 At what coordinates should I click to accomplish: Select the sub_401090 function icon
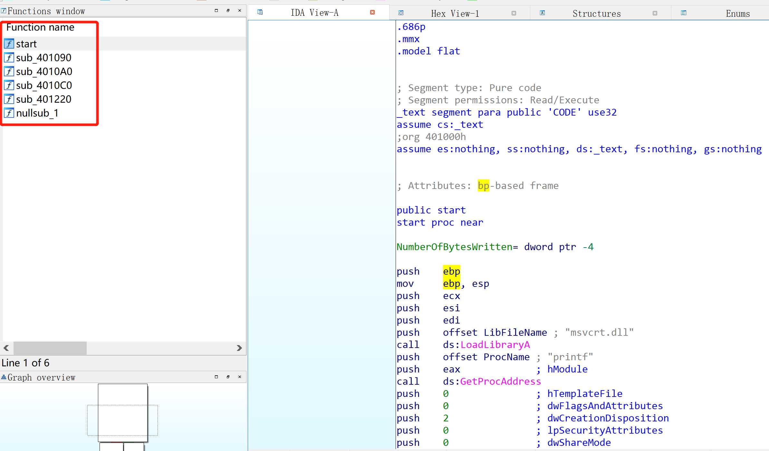[x=9, y=58]
